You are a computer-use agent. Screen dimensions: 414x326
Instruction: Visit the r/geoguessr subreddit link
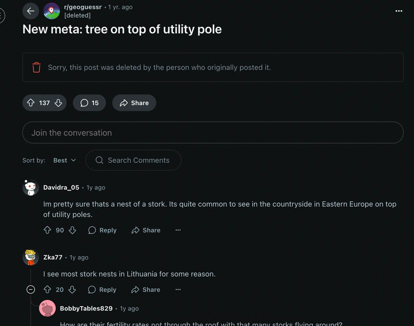point(83,7)
